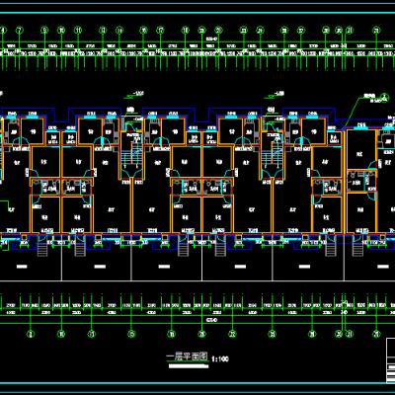395x395 pixels.
Task: Select the top overall dimension text at center
Action: [x=211, y=39]
